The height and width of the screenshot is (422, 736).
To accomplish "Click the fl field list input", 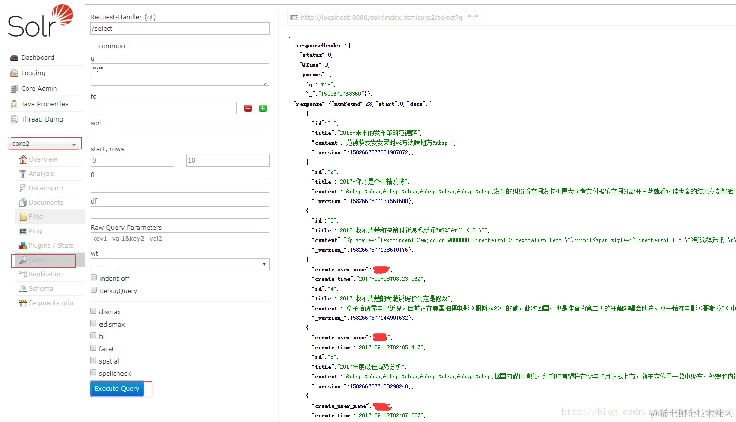I will pyautogui.click(x=180, y=186).
